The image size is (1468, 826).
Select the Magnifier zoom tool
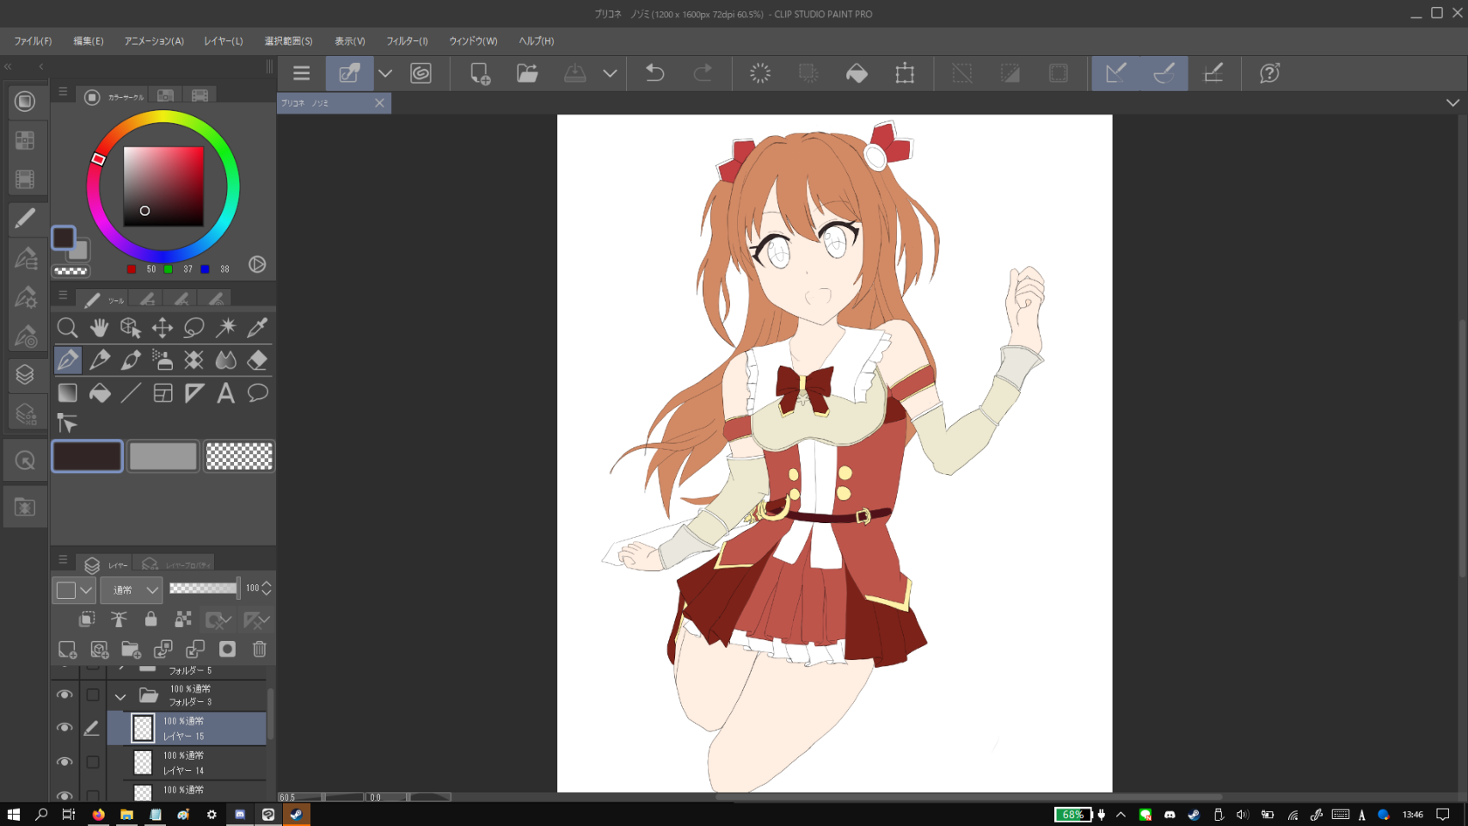(x=67, y=328)
